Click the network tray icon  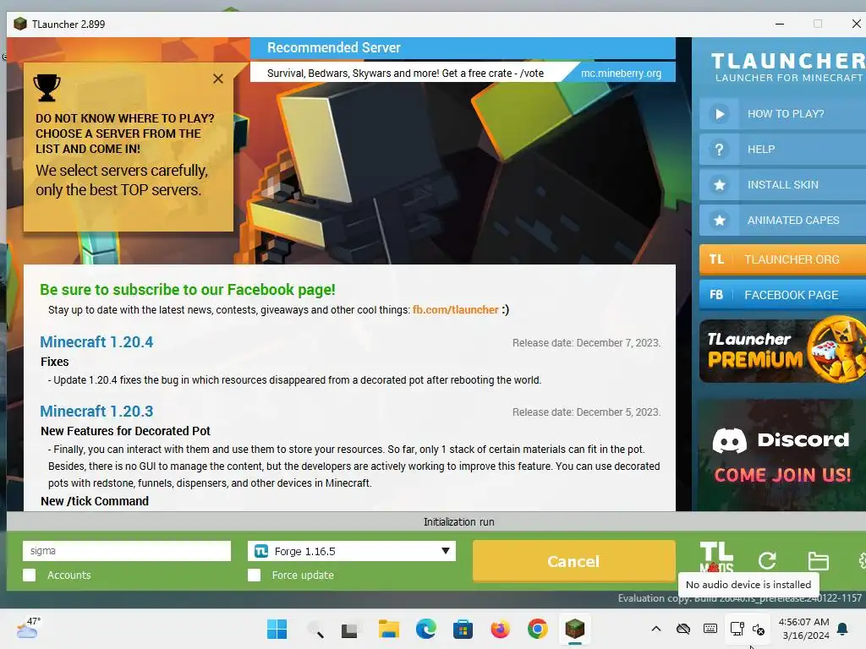click(x=737, y=629)
